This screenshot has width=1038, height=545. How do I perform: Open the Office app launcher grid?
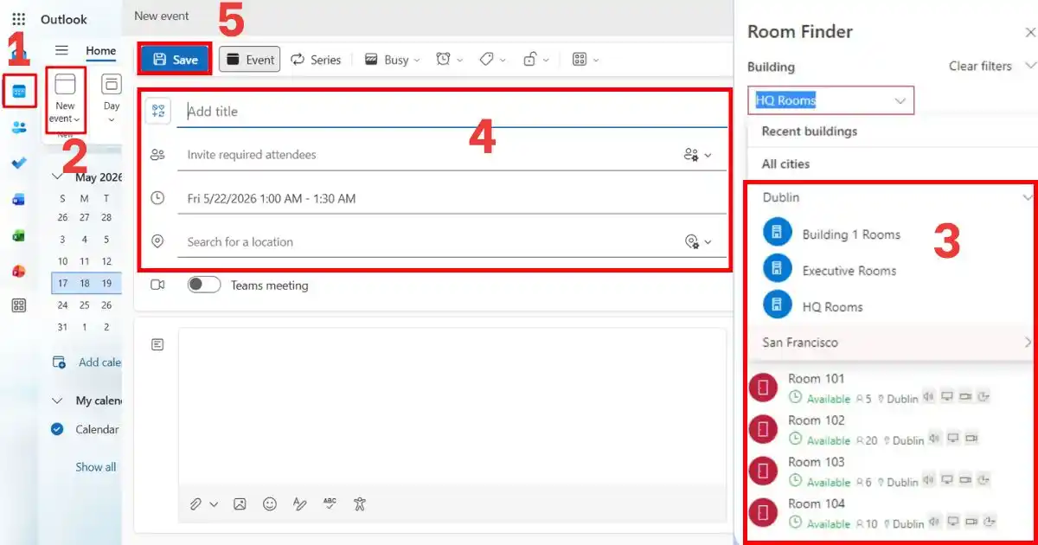click(18, 19)
